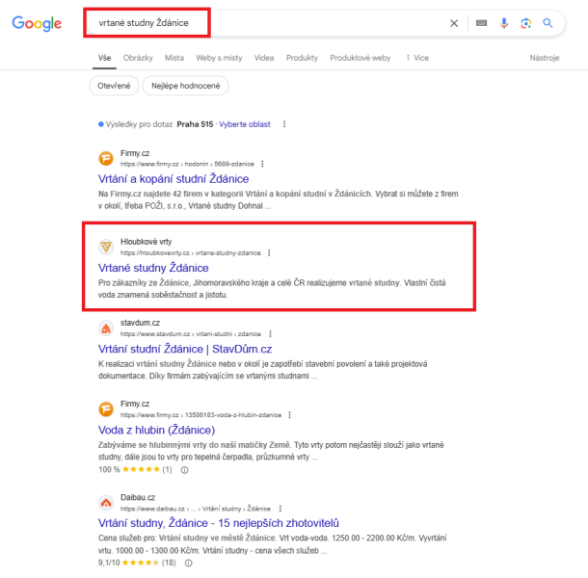Open the on-screen keyboard icon
This screenshot has height=578, width=588.
482,23
